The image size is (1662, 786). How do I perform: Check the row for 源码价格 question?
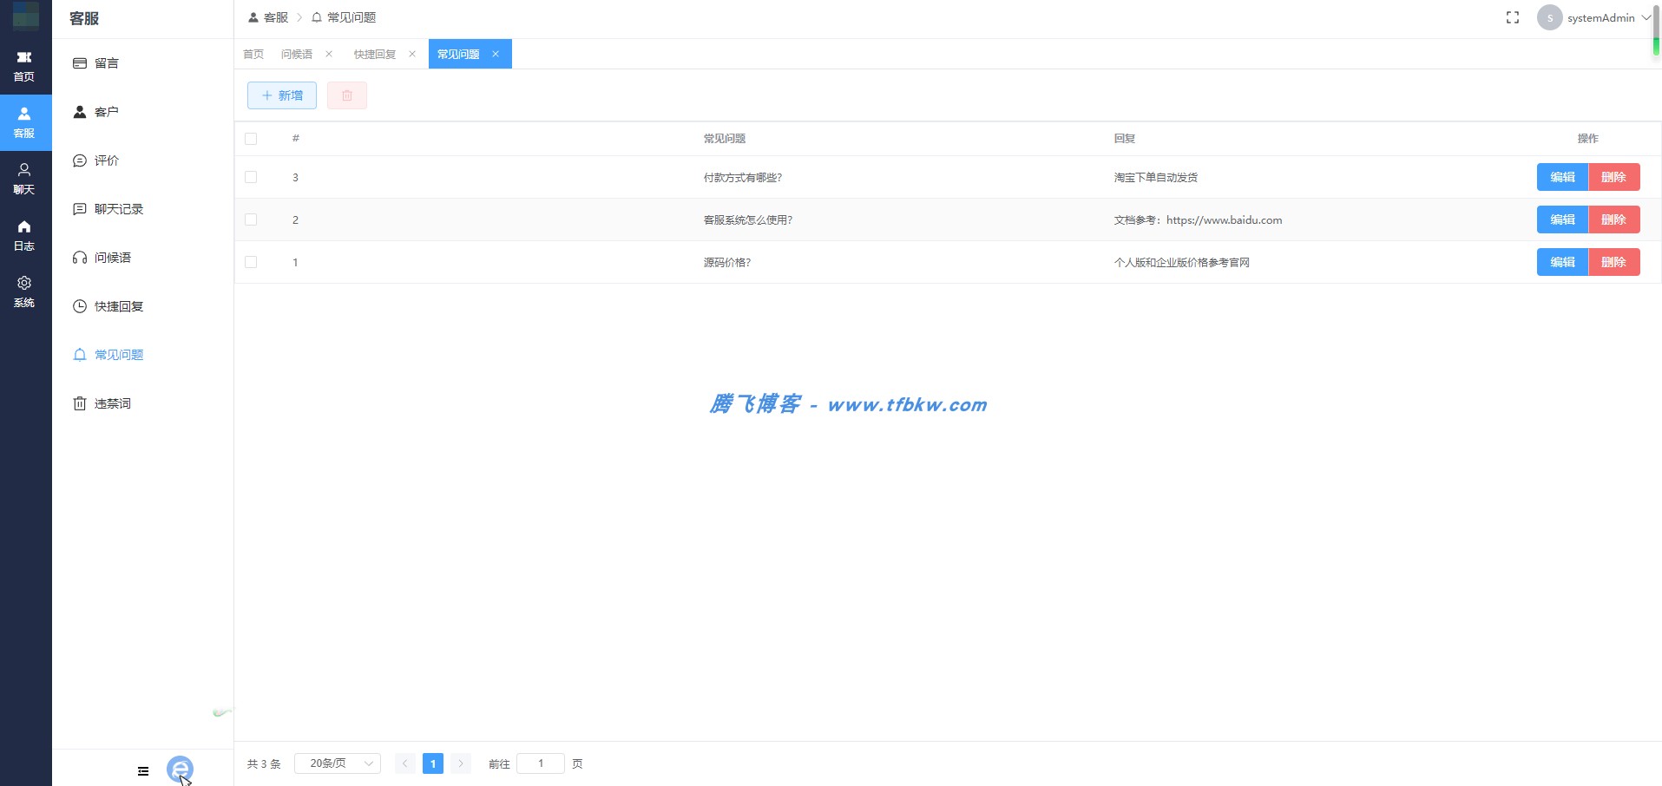[x=251, y=261]
